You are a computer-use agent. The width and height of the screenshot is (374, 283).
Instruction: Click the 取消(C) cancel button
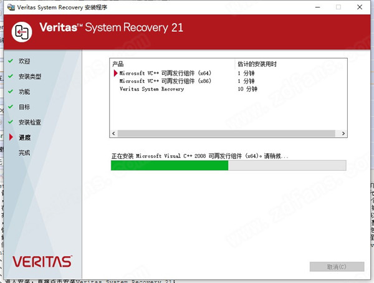pyautogui.click(x=337, y=267)
